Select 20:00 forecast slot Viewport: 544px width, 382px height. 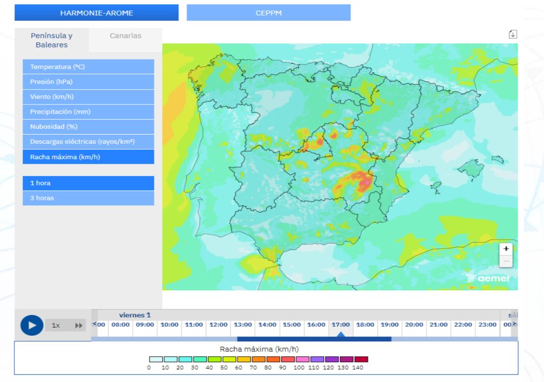click(x=414, y=325)
